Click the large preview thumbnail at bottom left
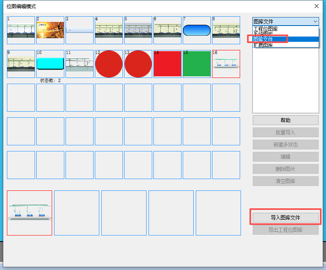This screenshot has height=270, width=326. pyautogui.click(x=29, y=213)
